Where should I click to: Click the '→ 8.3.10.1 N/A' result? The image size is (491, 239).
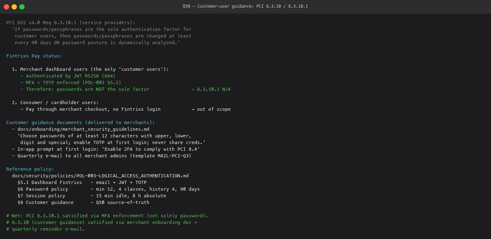(211, 89)
